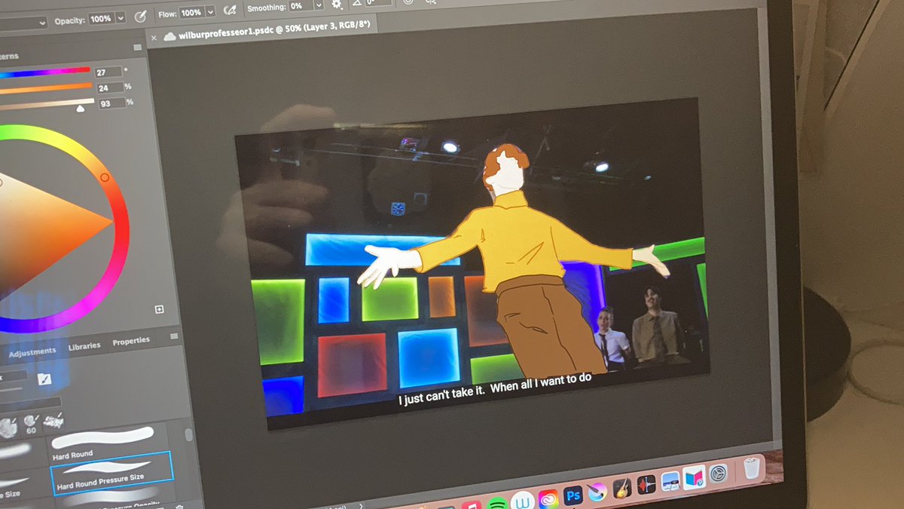This screenshot has width=904, height=509.
Task: Launch GarageBand from the Dock
Action: pos(622,489)
